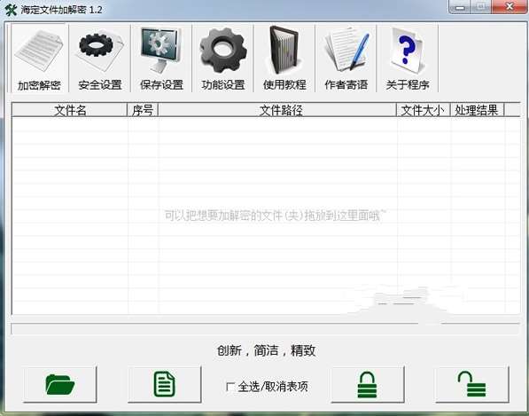Click the 处理结果 column header
The width and height of the screenshot is (529, 416).
tap(477, 110)
